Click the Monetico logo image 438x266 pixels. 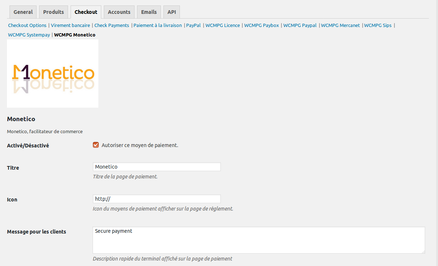(53, 74)
